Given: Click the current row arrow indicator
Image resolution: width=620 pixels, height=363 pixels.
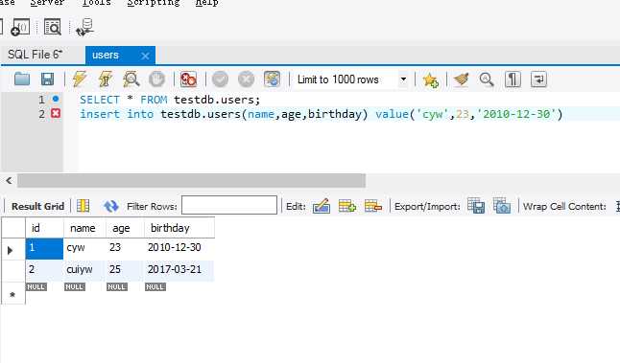Looking at the screenshot, I should (11, 250).
